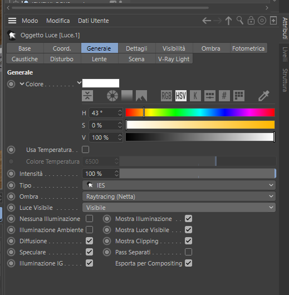Open the hamburger menu in Attributes panel
Screen dimensions: 289x295
(x=12, y=21)
